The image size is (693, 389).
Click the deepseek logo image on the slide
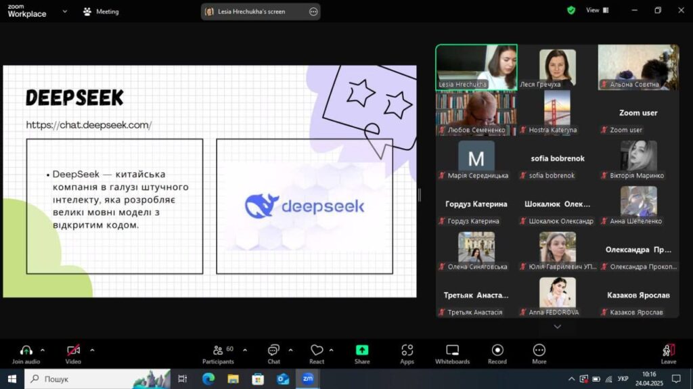(305, 206)
